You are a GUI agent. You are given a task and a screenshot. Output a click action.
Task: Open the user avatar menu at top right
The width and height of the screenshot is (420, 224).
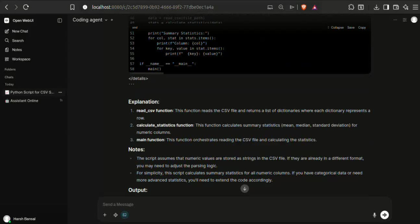pyautogui.click(x=414, y=20)
